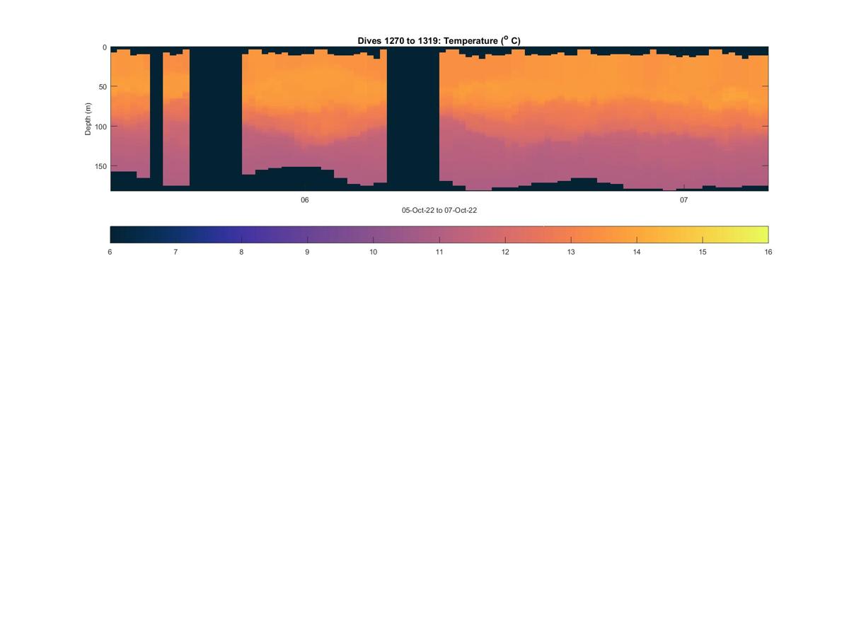Viewport: 849px width, 626px height.
Task: Click depth tick label 0
Action: coord(105,47)
